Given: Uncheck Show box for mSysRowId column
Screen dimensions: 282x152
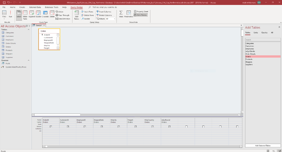Looking at the screenshot, I should [x=169, y=126].
